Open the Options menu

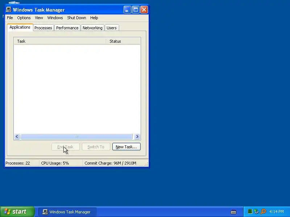(24, 18)
